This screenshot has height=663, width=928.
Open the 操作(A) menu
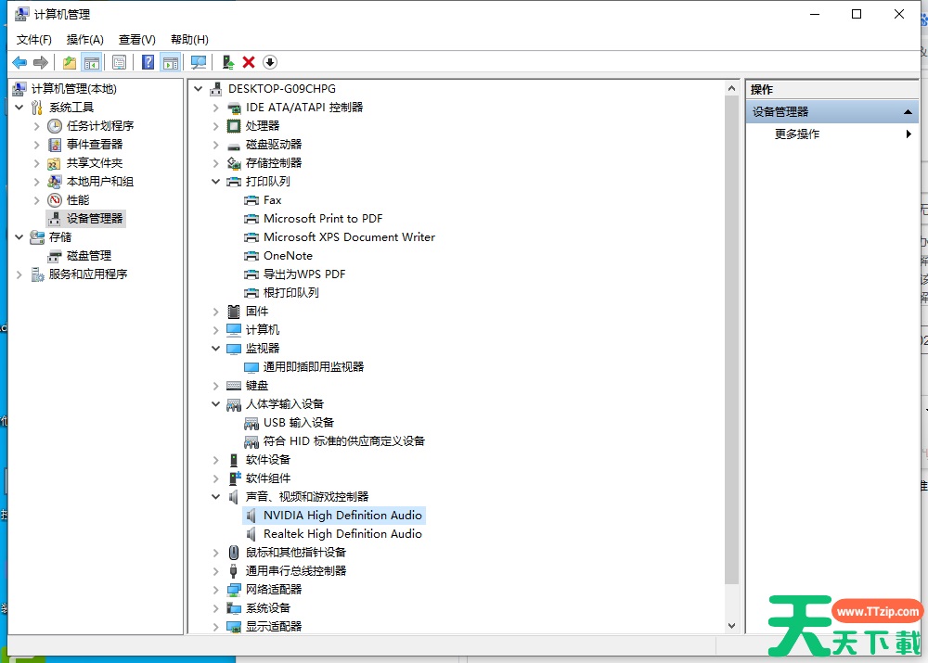[x=84, y=40]
